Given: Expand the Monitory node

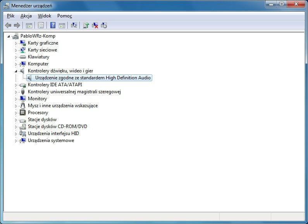Looking at the screenshot, I should click(16, 99).
